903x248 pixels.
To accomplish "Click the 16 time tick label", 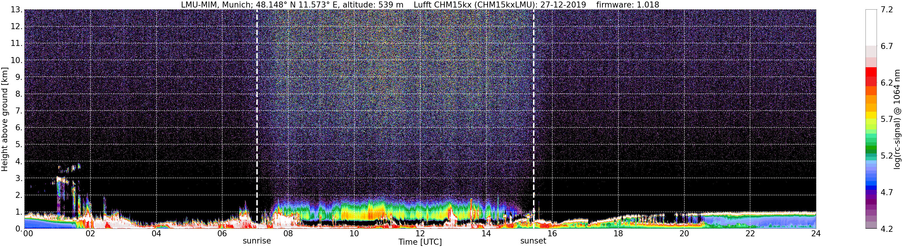I will click(x=552, y=234).
